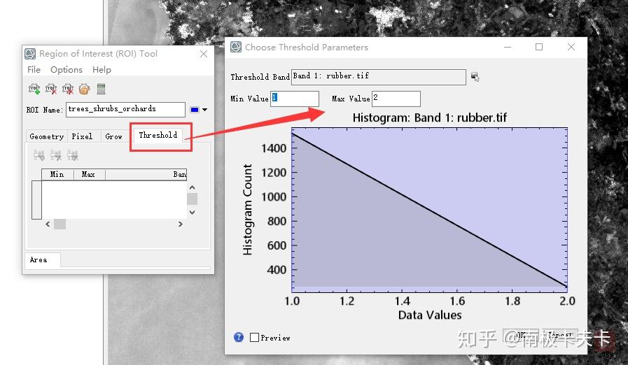Click the Remove ROI icon
This screenshot has width=628, height=365.
point(51,89)
